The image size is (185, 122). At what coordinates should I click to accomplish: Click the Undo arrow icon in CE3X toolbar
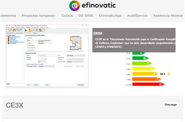coord(18,30)
